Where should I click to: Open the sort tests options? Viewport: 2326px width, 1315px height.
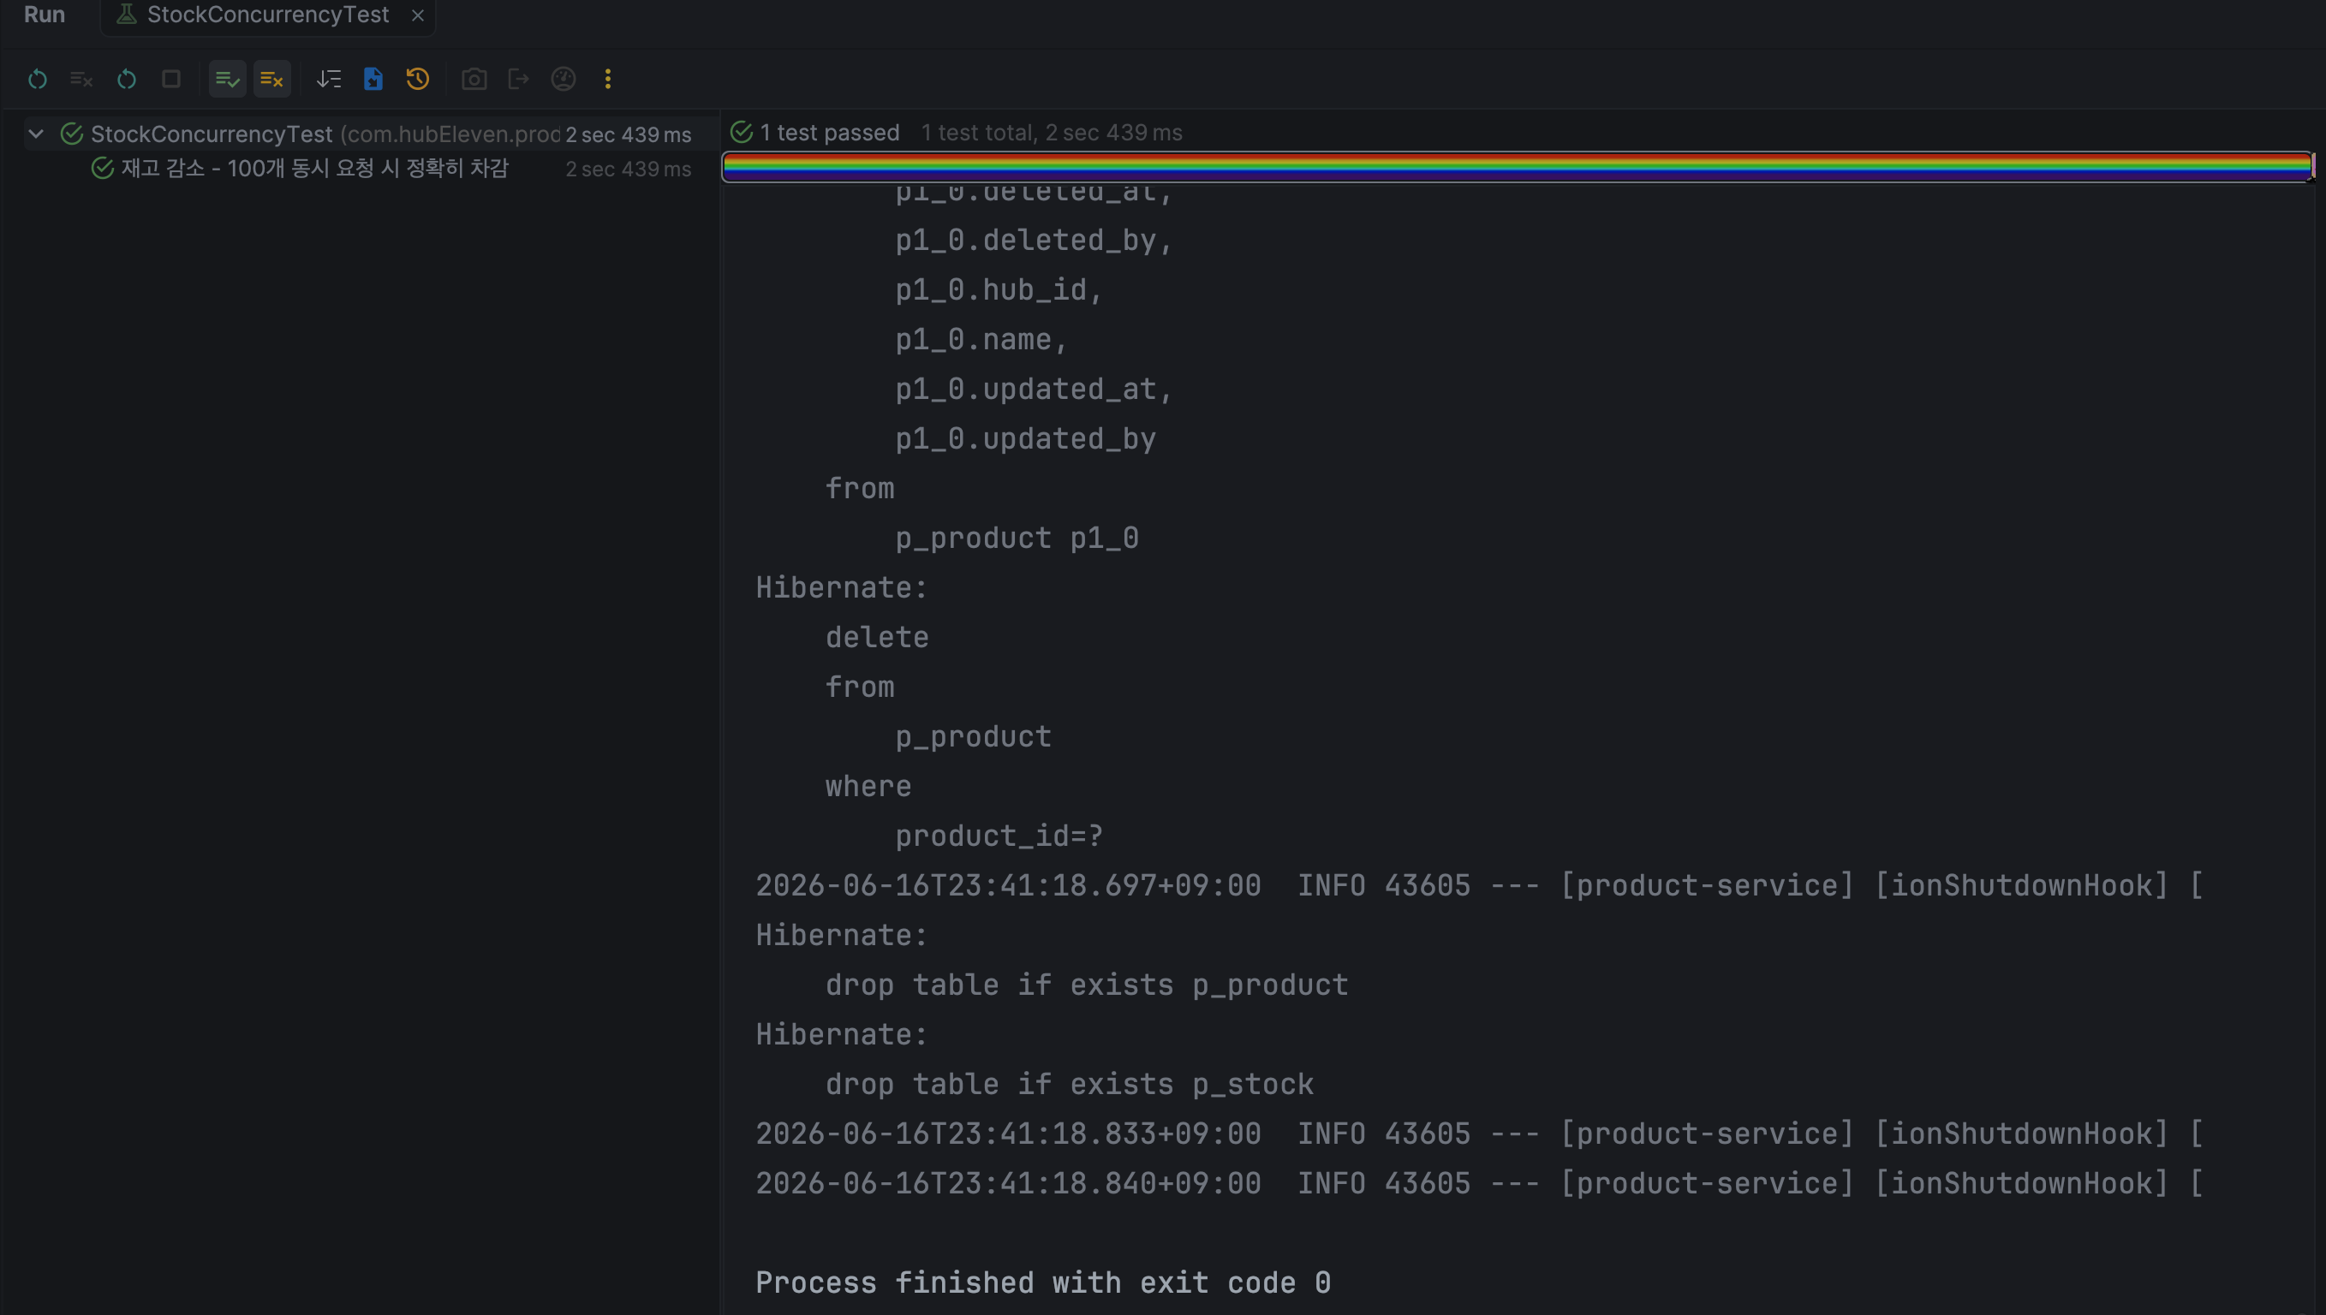(x=329, y=80)
